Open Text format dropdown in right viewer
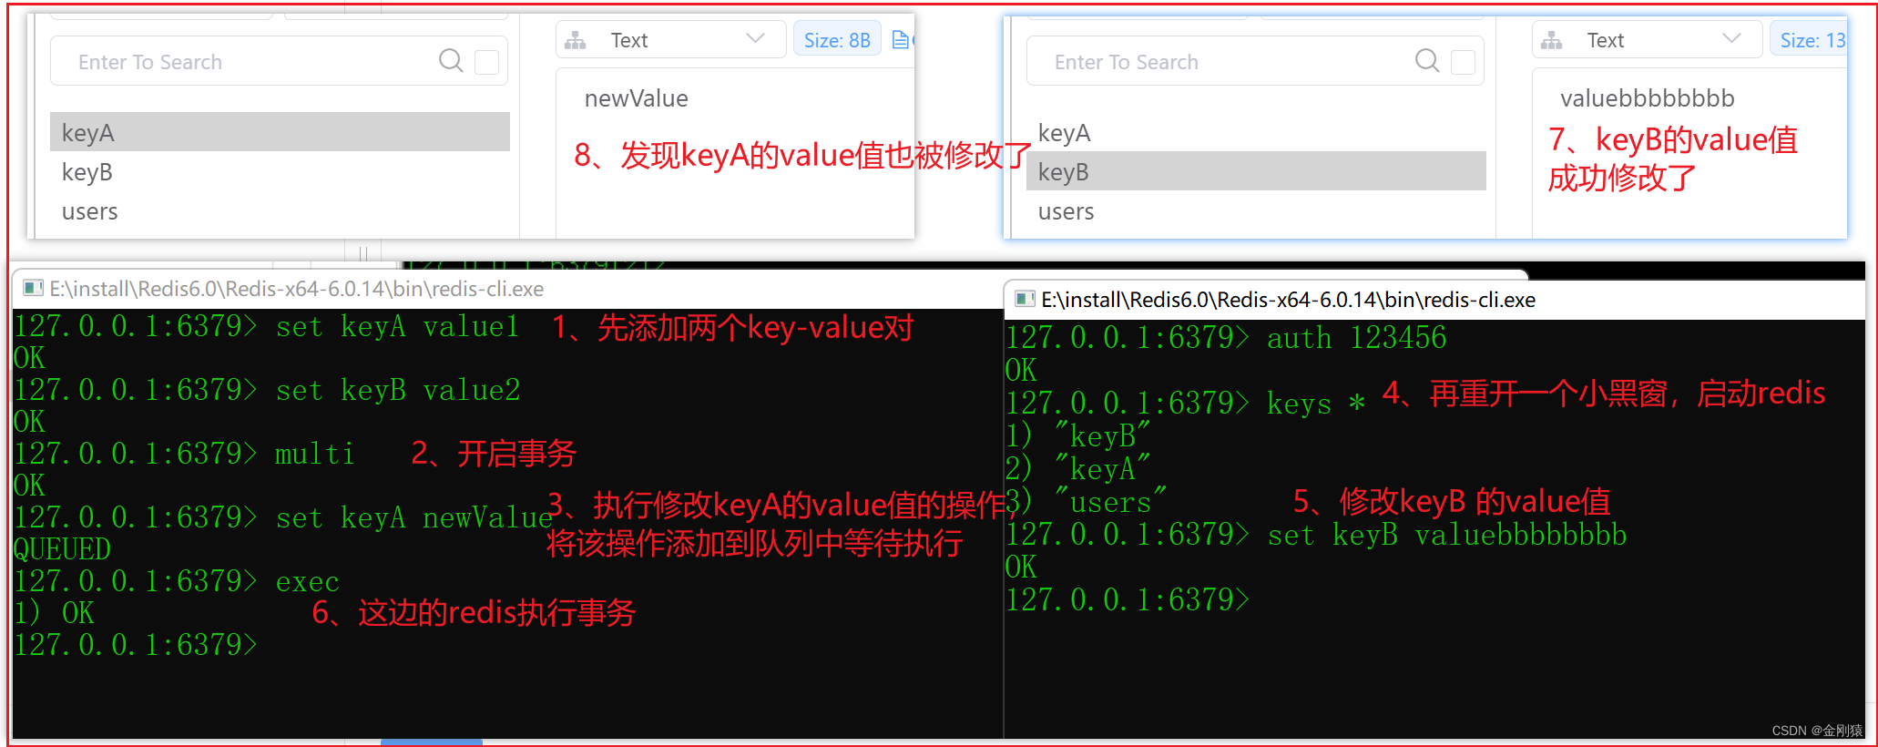Screen dimensions: 1878x747 [1648, 40]
